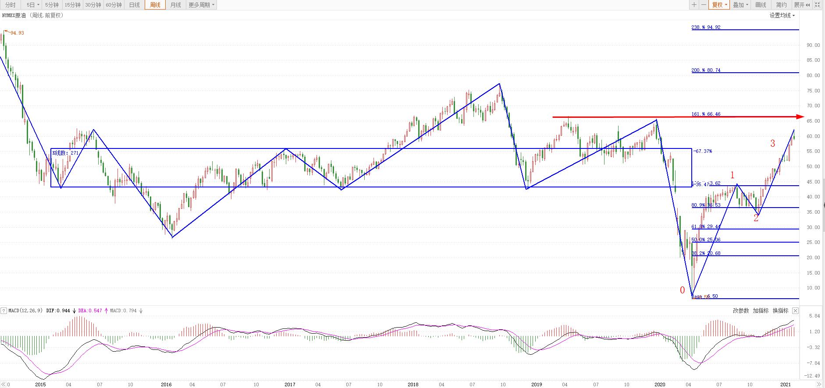825x388 pixels.
Task: Click 展开 to expand side panel
Action: tap(802, 5)
